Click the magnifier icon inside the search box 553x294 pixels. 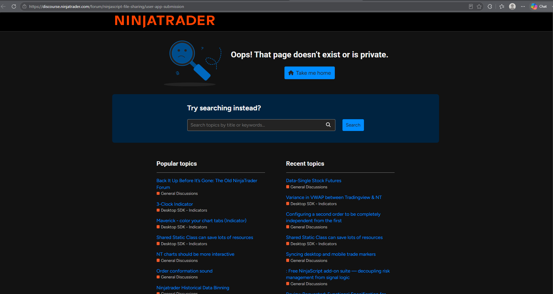click(x=328, y=125)
